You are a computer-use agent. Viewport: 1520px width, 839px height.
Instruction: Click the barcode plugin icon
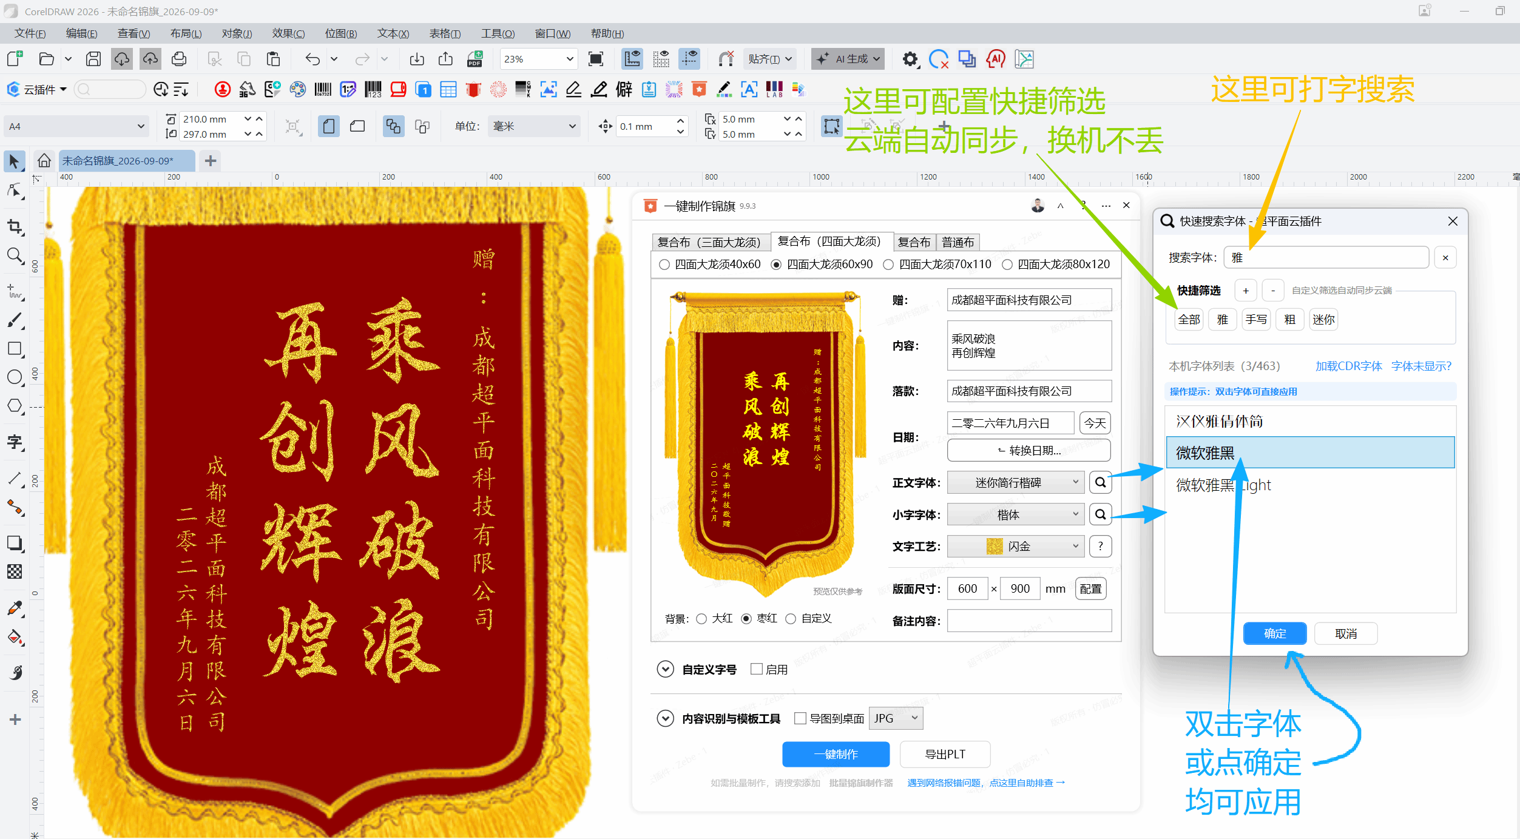click(x=323, y=90)
